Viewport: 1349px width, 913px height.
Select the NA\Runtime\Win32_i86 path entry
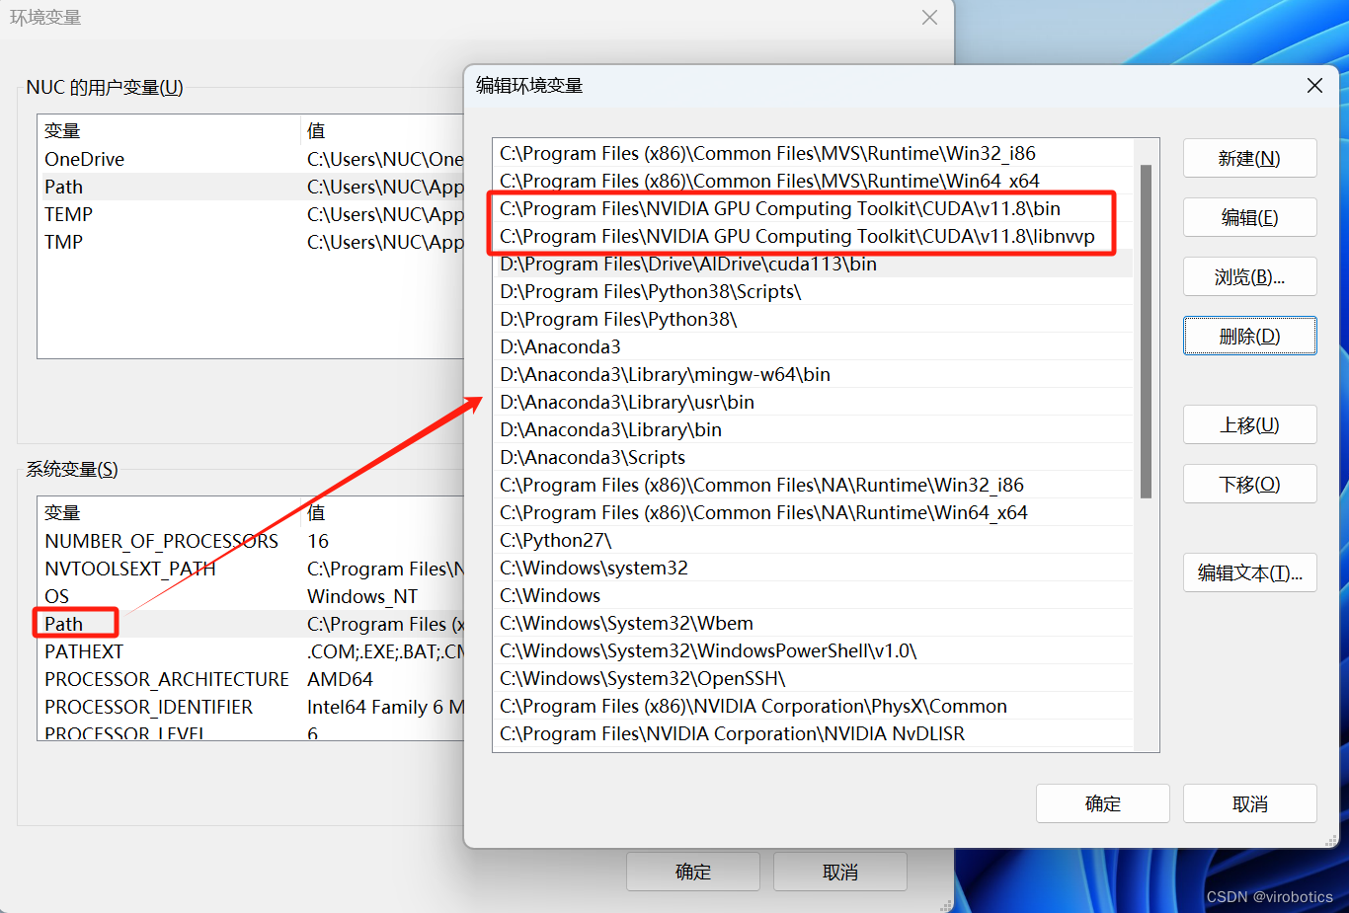point(813,485)
